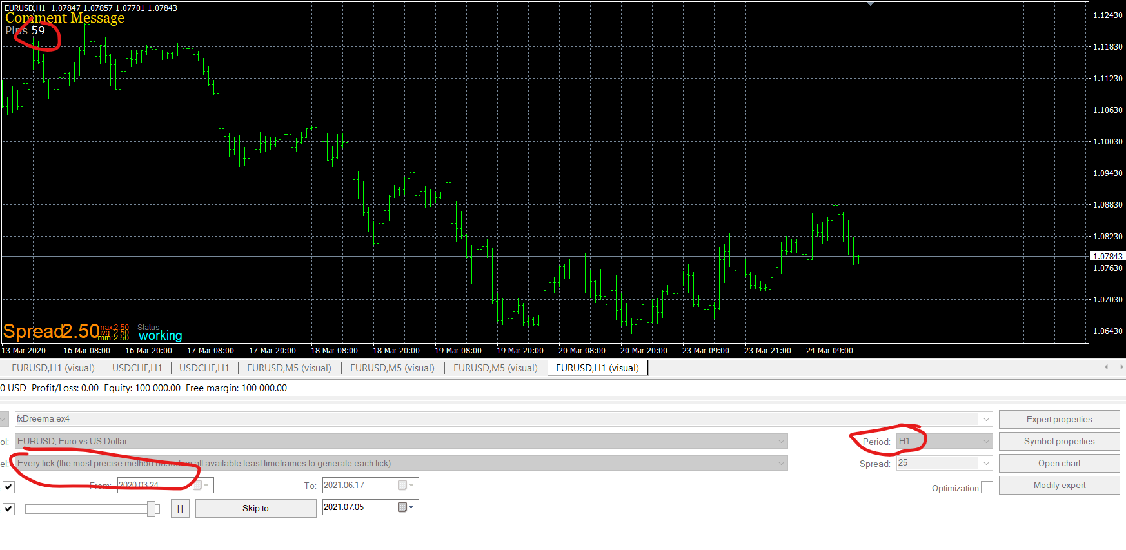Open Symbol properties
The image size is (1126, 550).
pyautogui.click(x=1059, y=441)
